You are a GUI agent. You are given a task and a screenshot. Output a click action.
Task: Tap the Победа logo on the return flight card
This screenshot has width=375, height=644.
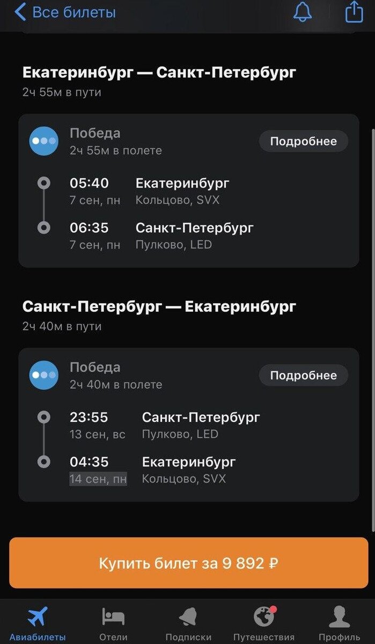[43, 375]
